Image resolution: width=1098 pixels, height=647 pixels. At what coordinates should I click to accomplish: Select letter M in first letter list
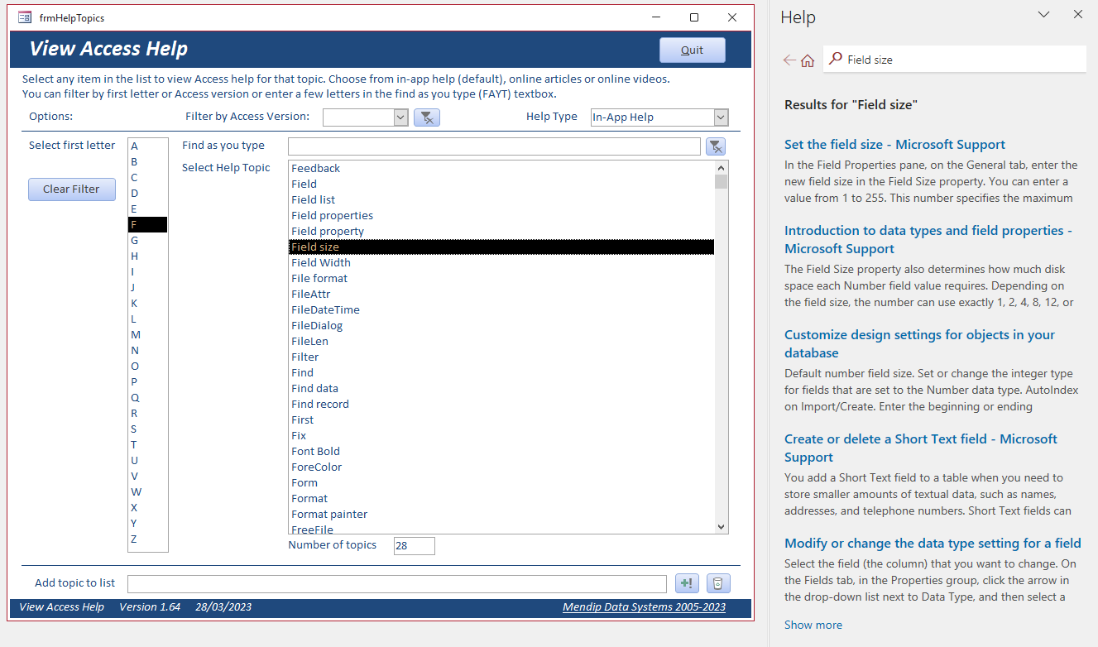tap(148, 335)
